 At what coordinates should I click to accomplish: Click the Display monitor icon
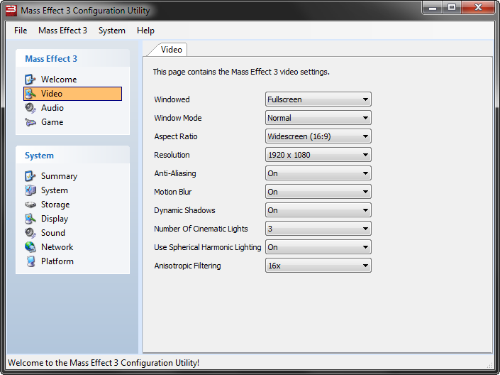[x=30, y=219]
